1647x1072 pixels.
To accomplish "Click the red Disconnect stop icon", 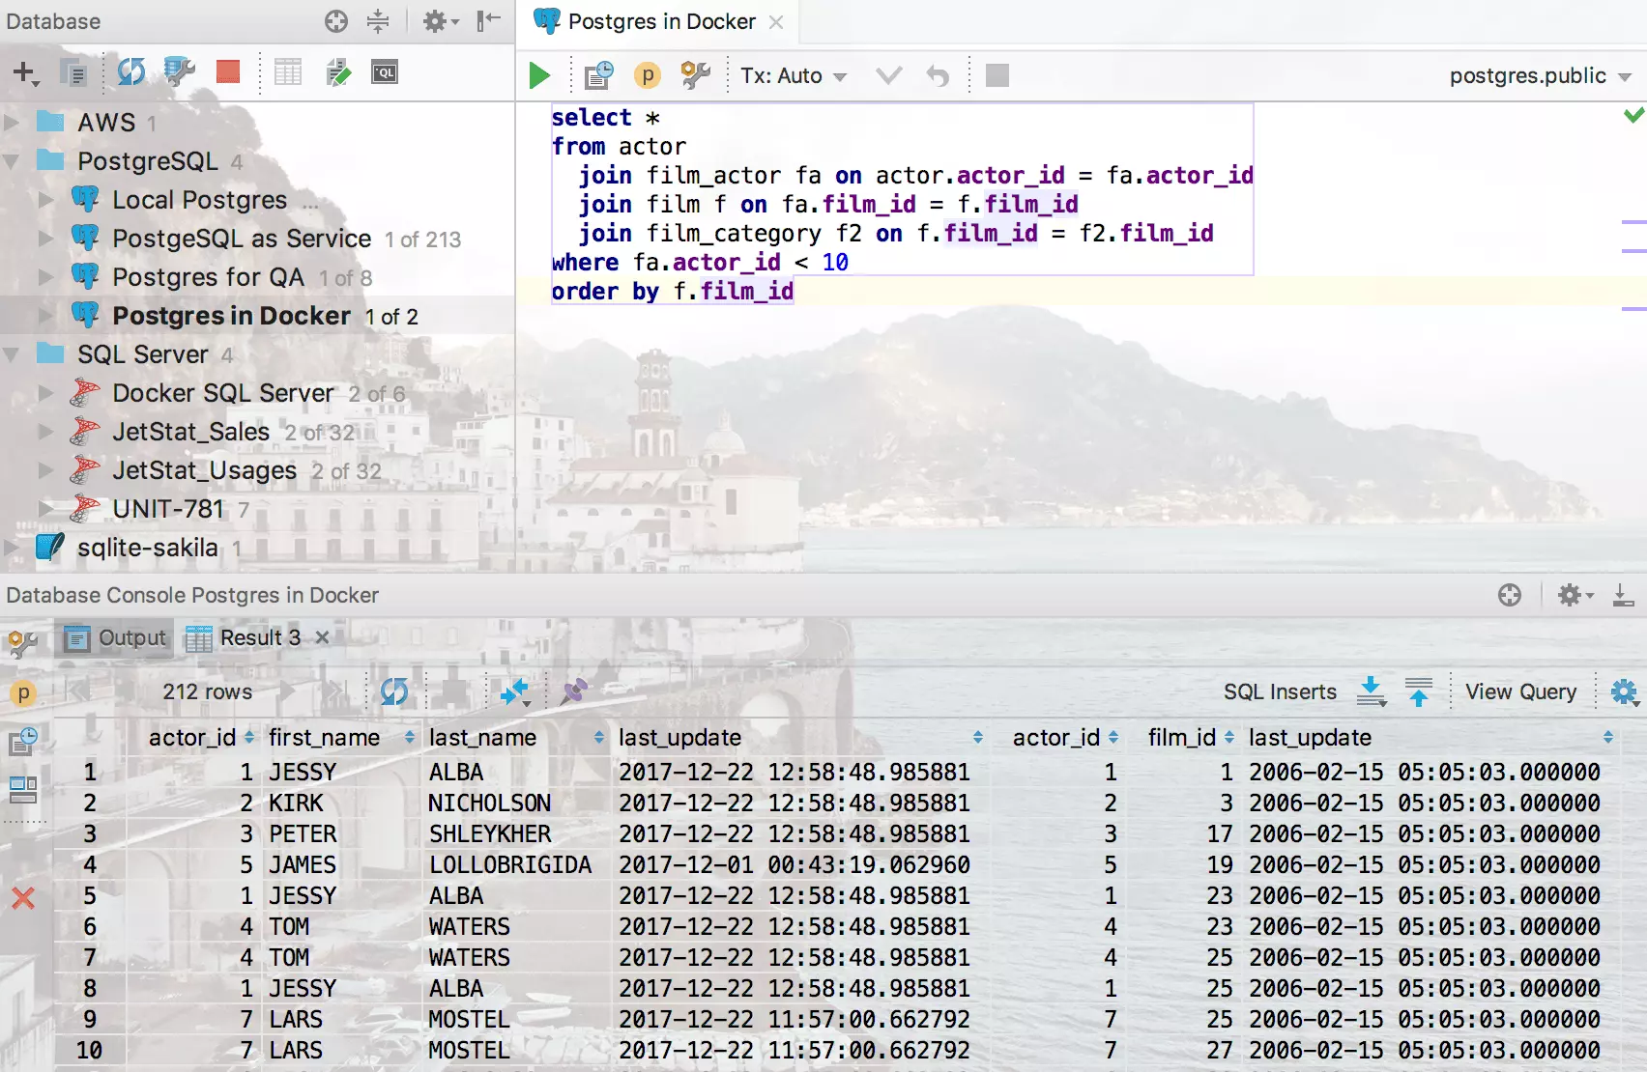I will pyautogui.click(x=228, y=71).
